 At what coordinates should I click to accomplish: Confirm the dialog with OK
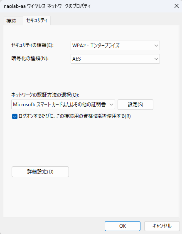pos(123,226)
